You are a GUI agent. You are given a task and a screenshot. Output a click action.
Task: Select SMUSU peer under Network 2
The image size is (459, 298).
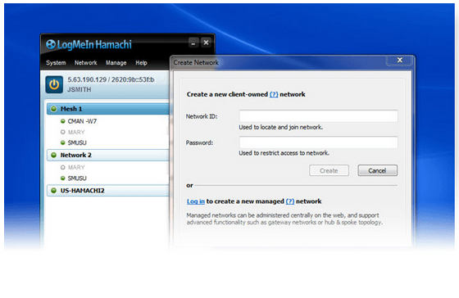pyautogui.click(x=77, y=178)
